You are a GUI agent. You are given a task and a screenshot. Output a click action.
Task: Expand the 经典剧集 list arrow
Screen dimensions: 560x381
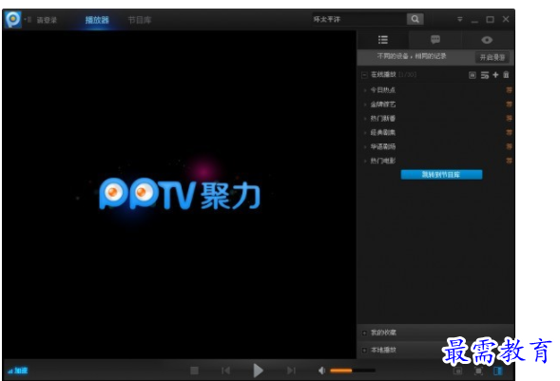(x=365, y=133)
